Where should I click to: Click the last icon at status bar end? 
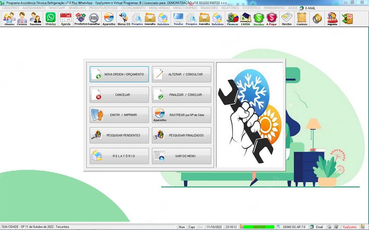(x=363, y=227)
